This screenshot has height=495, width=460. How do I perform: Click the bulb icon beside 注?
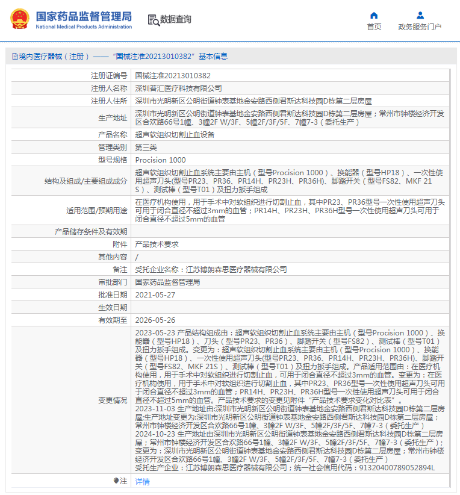[116, 481]
